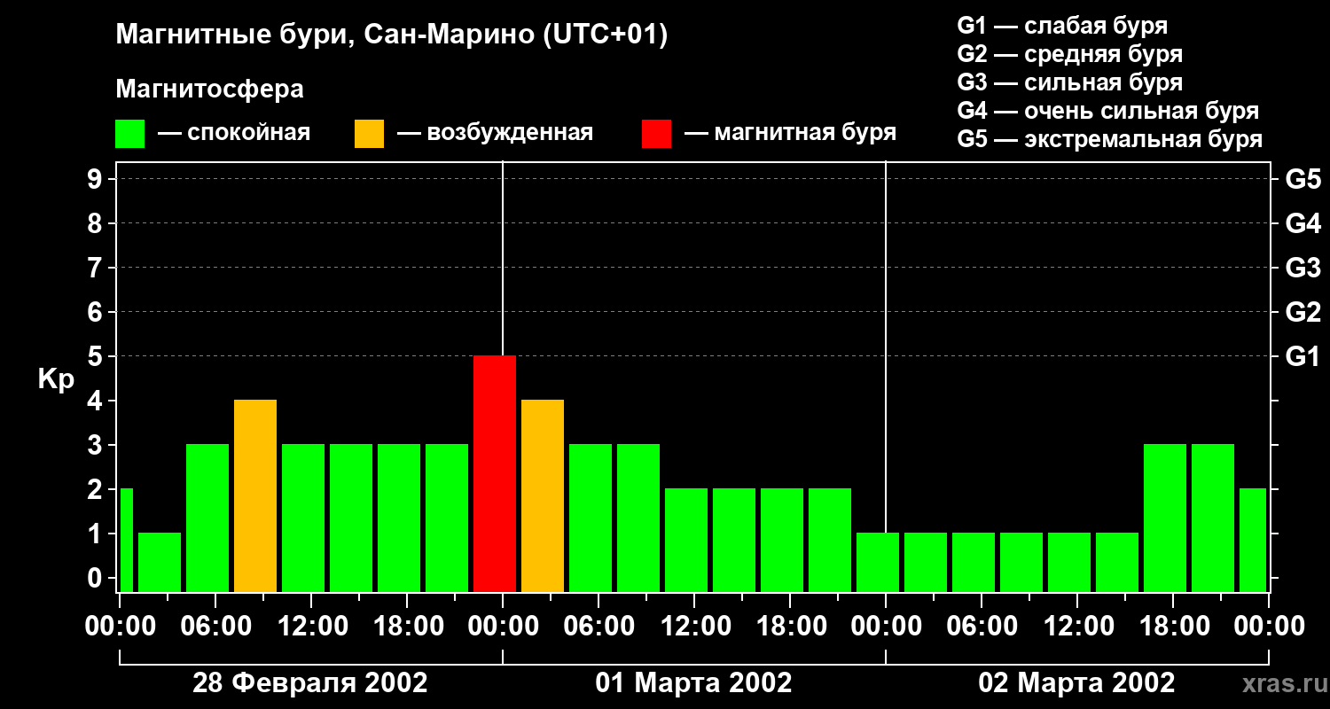Click the G5 label on right axis
Image resolution: width=1330 pixels, height=709 pixels.
tap(1302, 180)
